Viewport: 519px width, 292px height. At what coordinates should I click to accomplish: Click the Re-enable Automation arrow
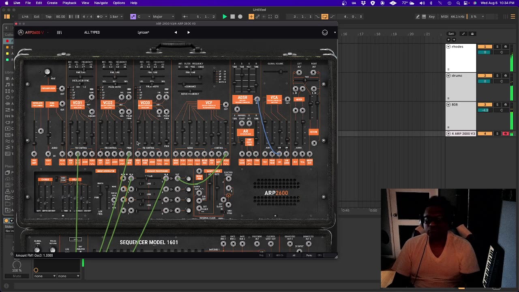tap(264, 17)
